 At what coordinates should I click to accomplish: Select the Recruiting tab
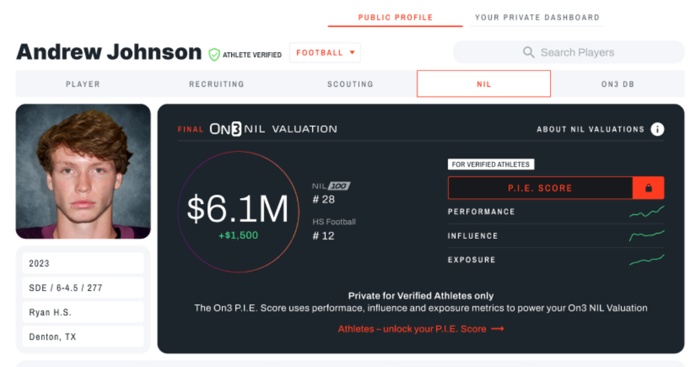pyautogui.click(x=217, y=84)
